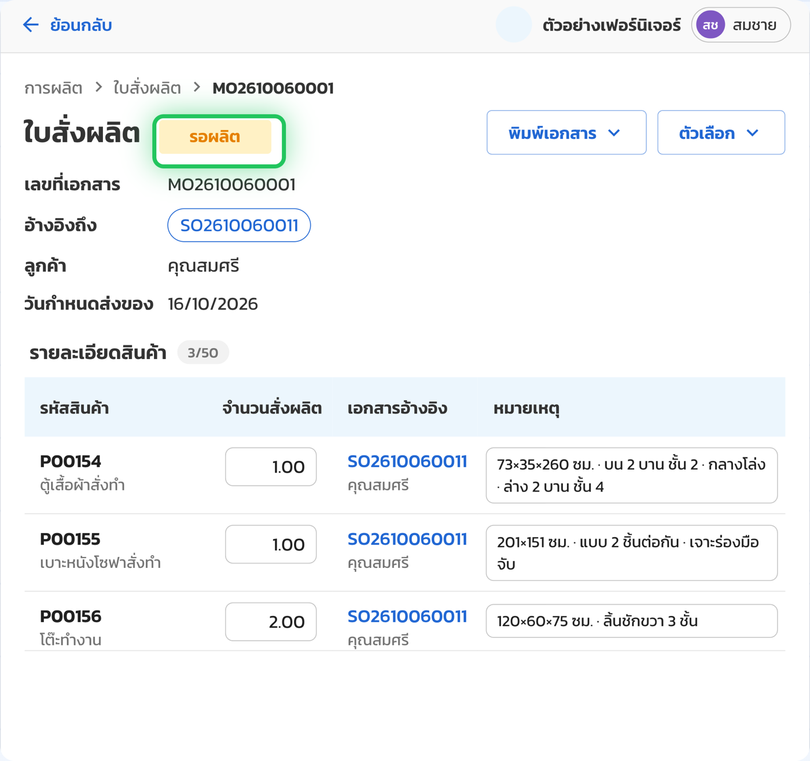This screenshot has height=761, width=810.
Task: Edit quantity field for P00155
Action: pyautogui.click(x=271, y=544)
